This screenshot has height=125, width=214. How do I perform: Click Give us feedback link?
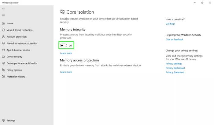(174, 40)
